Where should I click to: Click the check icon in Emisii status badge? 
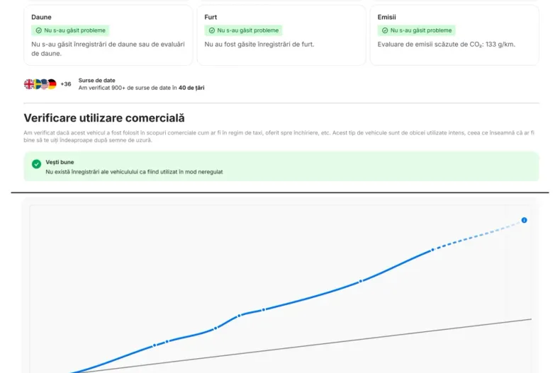point(385,30)
